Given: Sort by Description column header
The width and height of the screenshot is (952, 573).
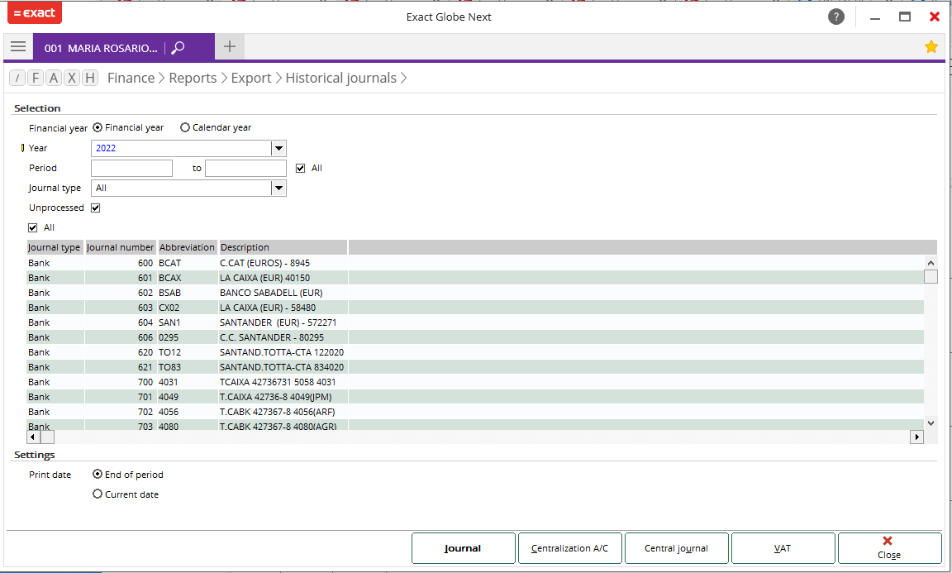Looking at the screenshot, I should [x=283, y=247].
